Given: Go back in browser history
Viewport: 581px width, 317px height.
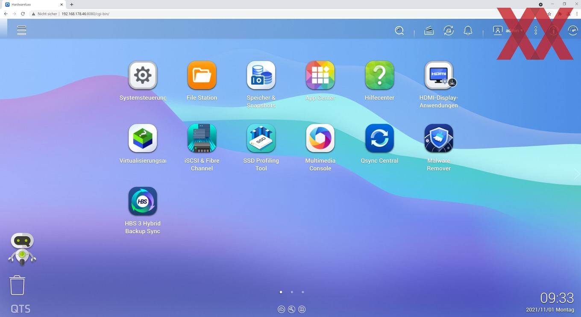Looking at the screenshot, I should (6, 14).
